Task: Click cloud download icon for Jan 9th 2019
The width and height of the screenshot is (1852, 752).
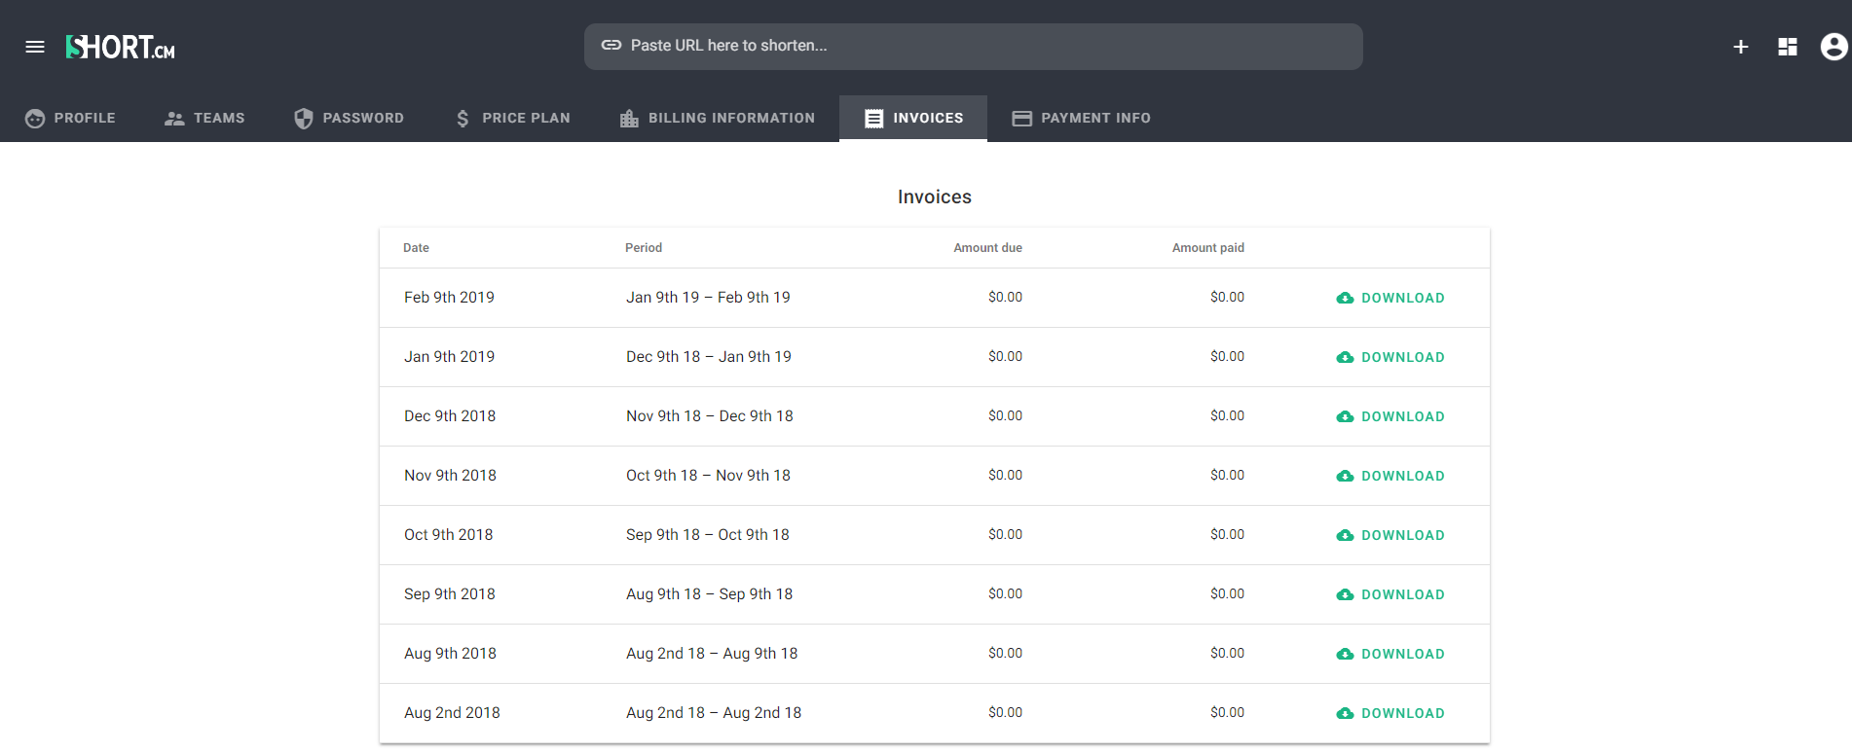Action: point(1345,357)
